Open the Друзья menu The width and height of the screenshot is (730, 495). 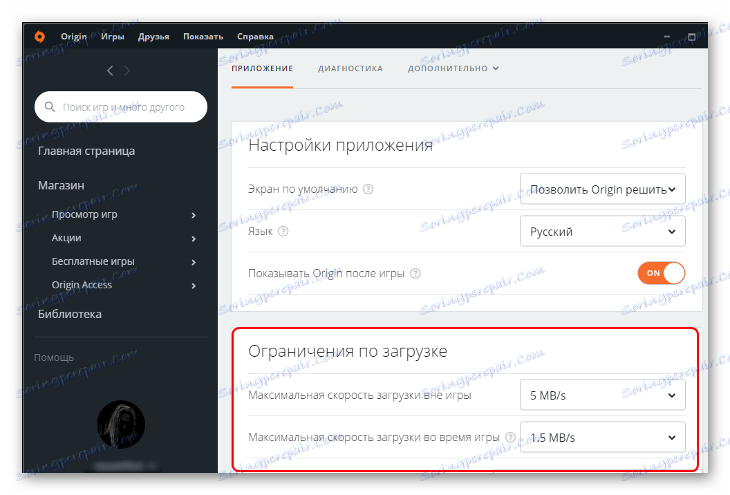click(153, 37)
